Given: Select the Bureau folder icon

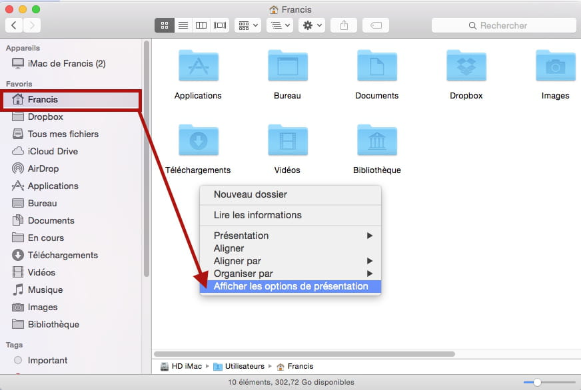Looking at the screenshot, I should (x=288, y=65).
